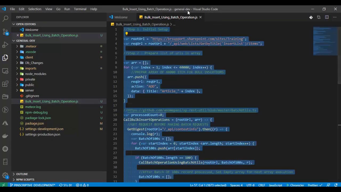Open the Edit menu
This screenshot has width=341, height=192.
[x=22, y=9]
